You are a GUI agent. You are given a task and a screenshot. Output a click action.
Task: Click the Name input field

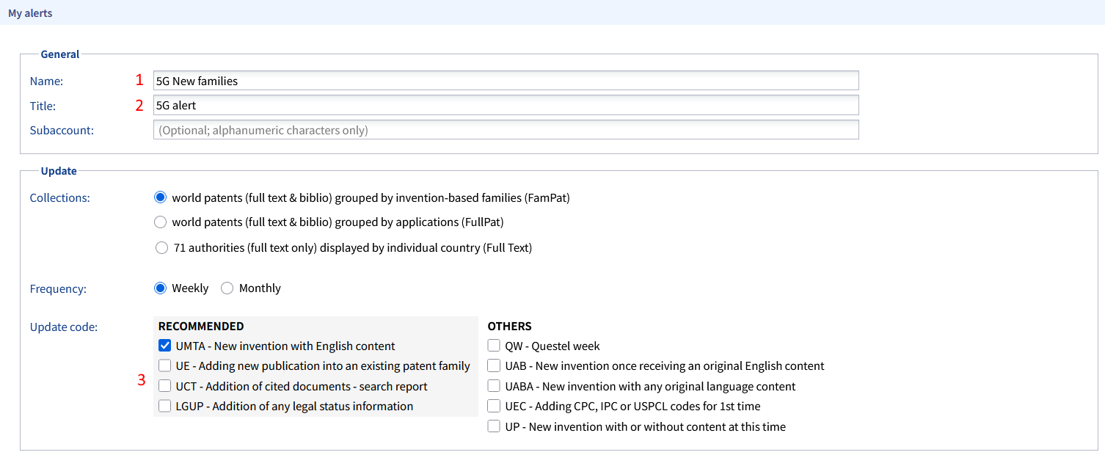coord(506,81)
